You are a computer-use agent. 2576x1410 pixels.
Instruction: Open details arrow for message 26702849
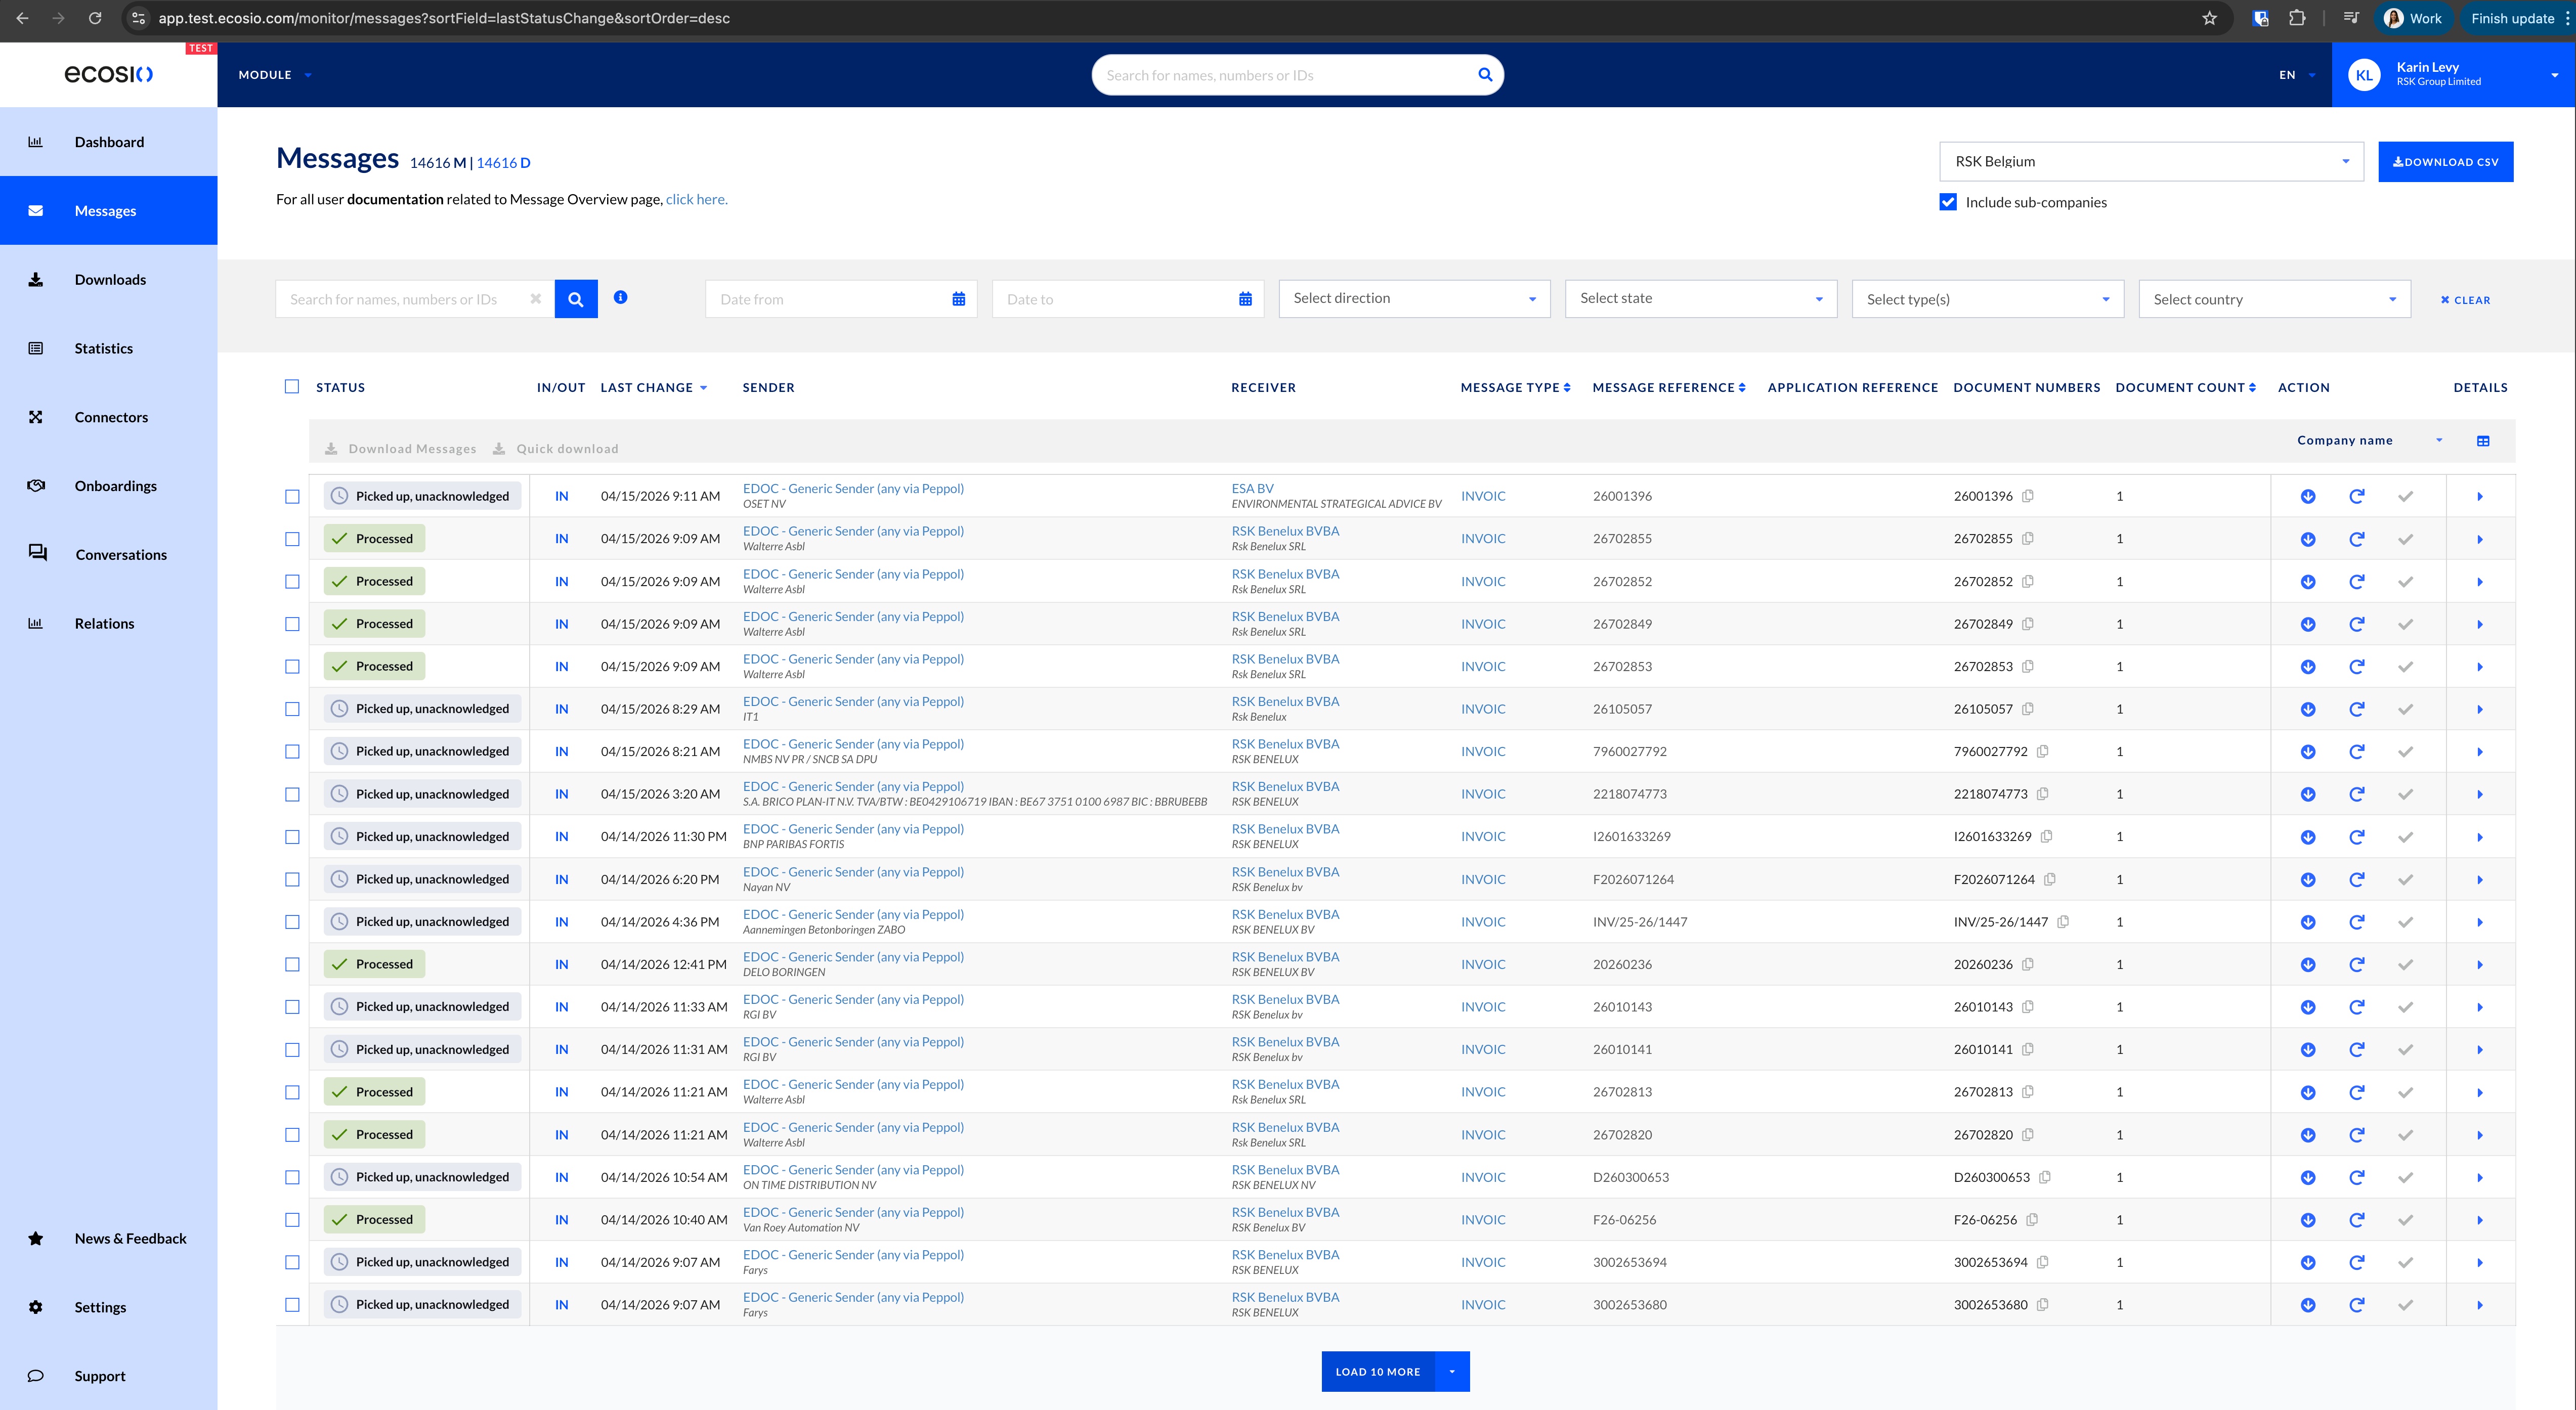(2480, 625)
